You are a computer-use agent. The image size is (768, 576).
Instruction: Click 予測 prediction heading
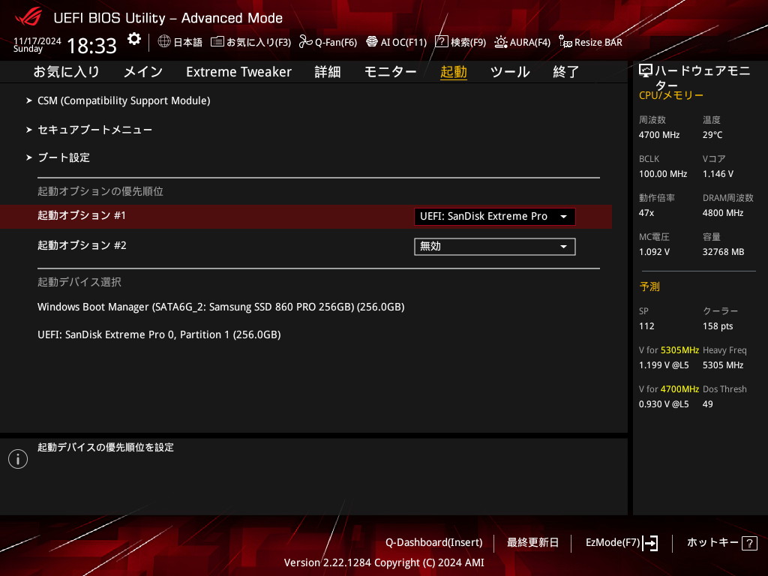(649, 286)
